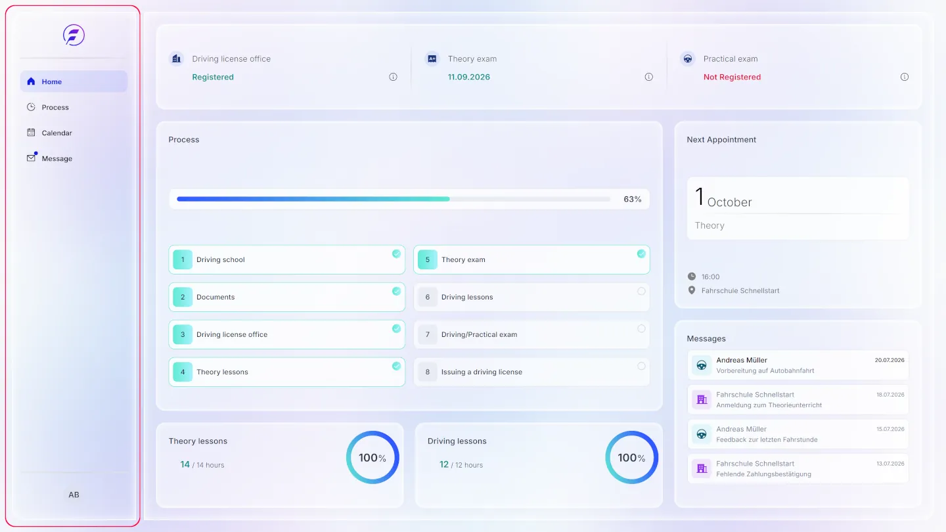Viewport: 946px width, 532px height.
Task: Open Driving school step card
Action: point(287,259)
